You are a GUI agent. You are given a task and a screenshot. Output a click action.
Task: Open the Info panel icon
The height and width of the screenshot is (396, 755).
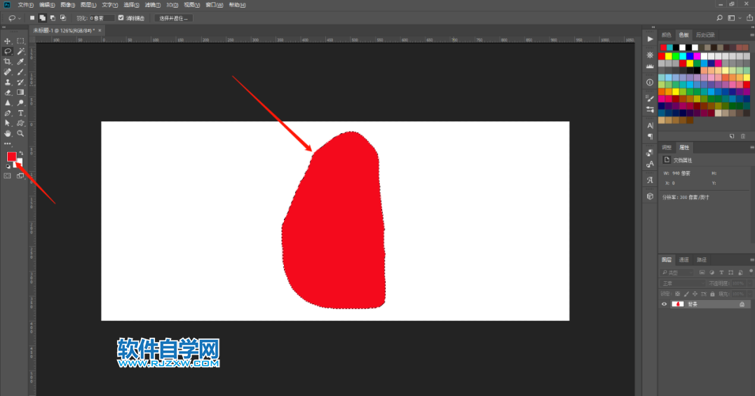pos(650,82)
